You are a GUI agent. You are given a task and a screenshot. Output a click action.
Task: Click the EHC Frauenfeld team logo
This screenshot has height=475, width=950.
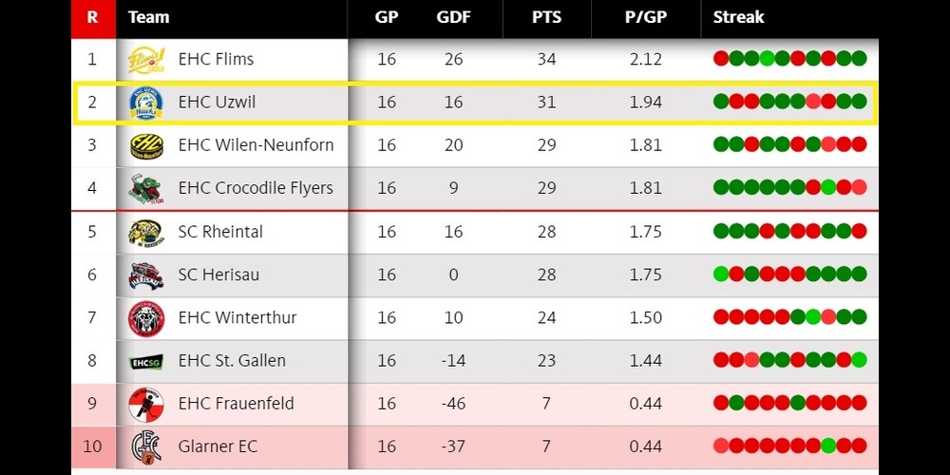coord(146,404)
